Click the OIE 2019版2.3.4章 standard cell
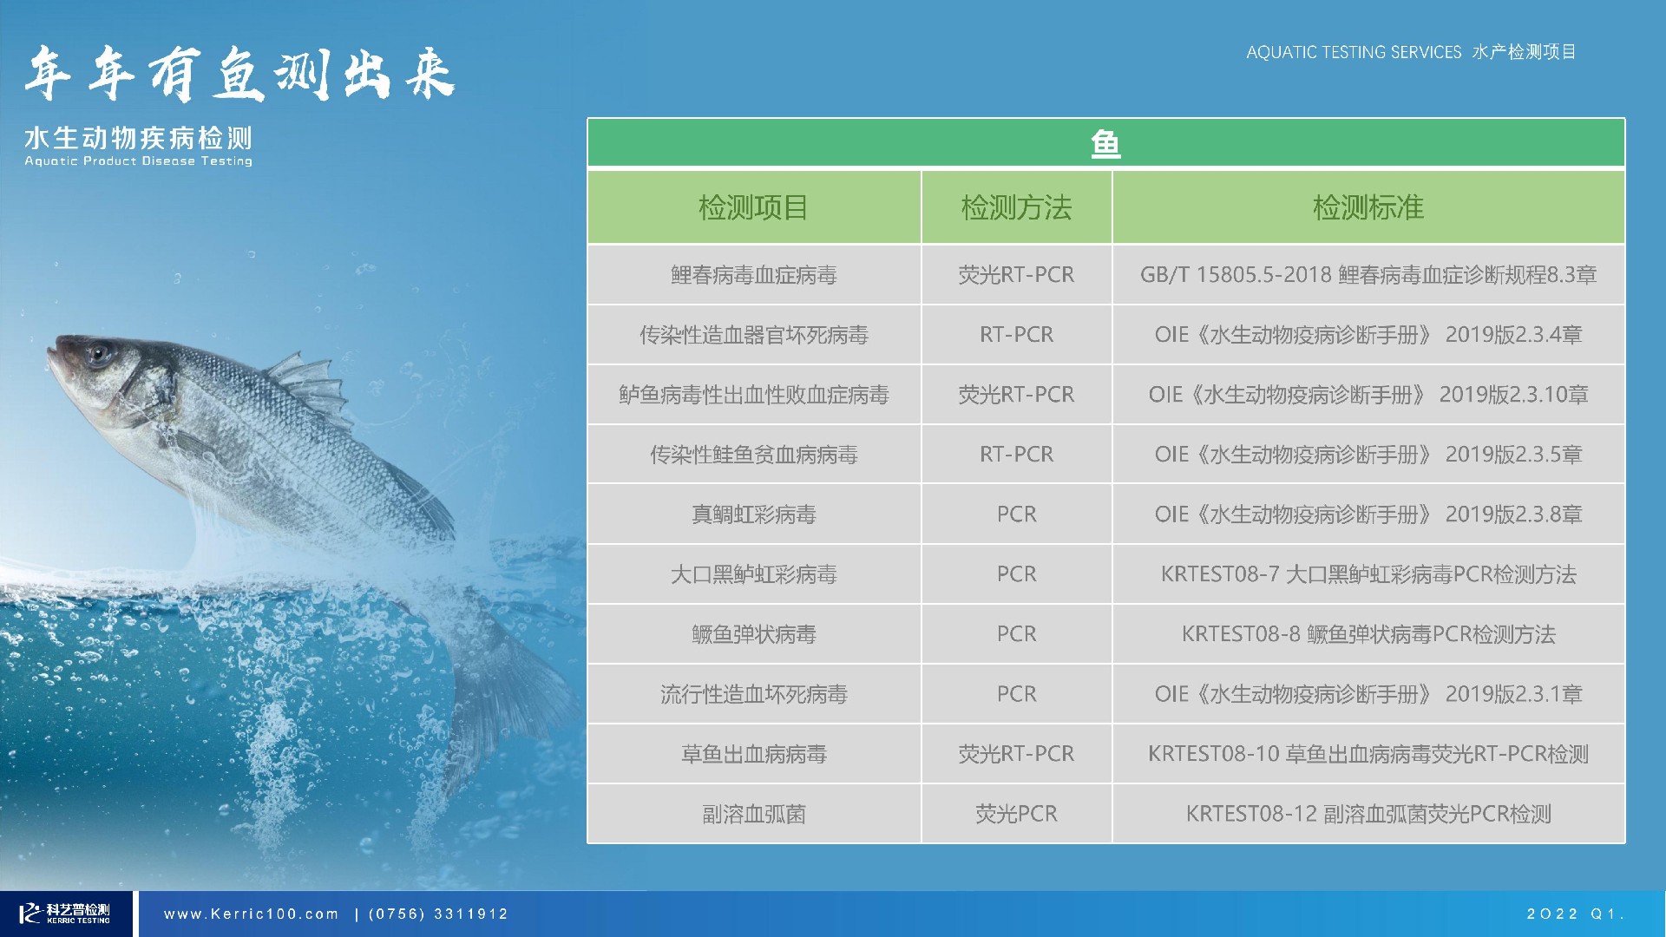The height and width of the screenshot is (937, 1666). click(x=1368, y=335)
